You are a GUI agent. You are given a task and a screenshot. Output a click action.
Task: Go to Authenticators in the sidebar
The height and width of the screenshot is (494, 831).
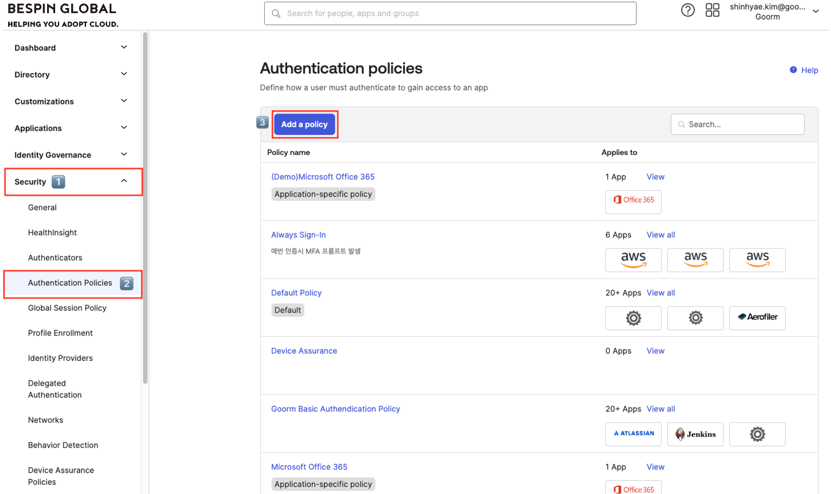click(55, 258)
